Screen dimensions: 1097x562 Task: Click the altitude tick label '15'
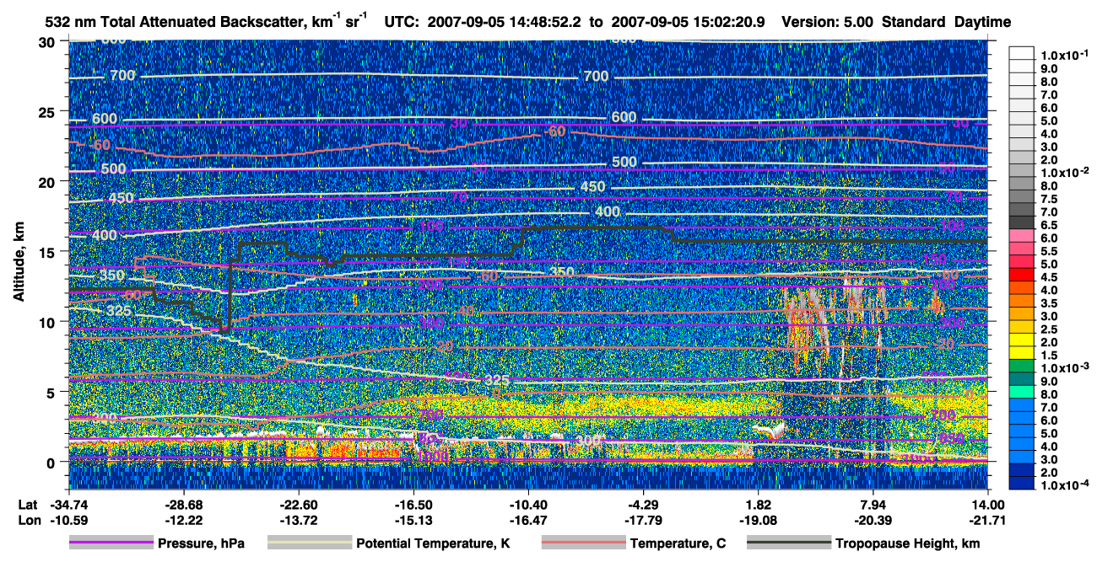click(x=49, y=251)
